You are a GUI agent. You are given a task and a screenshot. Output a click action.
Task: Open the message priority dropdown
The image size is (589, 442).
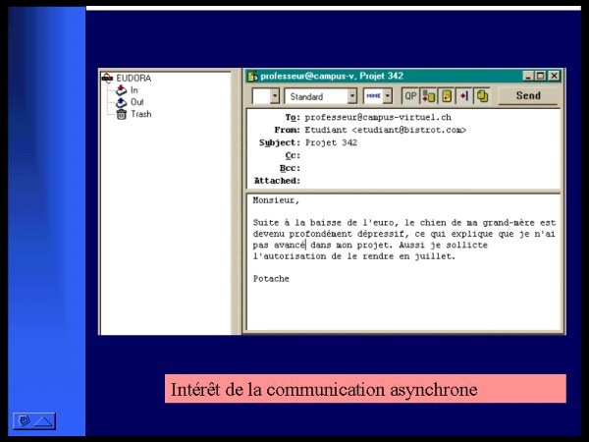click(275, 96)
